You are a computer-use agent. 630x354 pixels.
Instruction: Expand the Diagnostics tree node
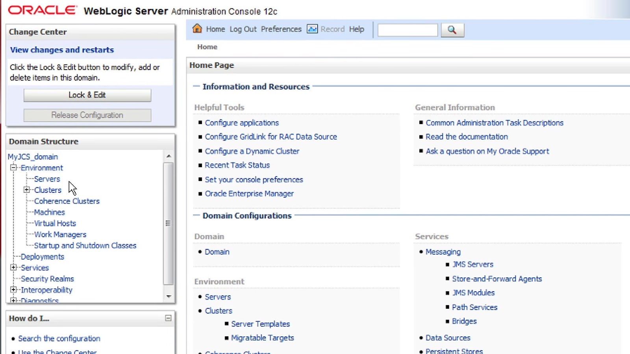click(x=13, y=301)
